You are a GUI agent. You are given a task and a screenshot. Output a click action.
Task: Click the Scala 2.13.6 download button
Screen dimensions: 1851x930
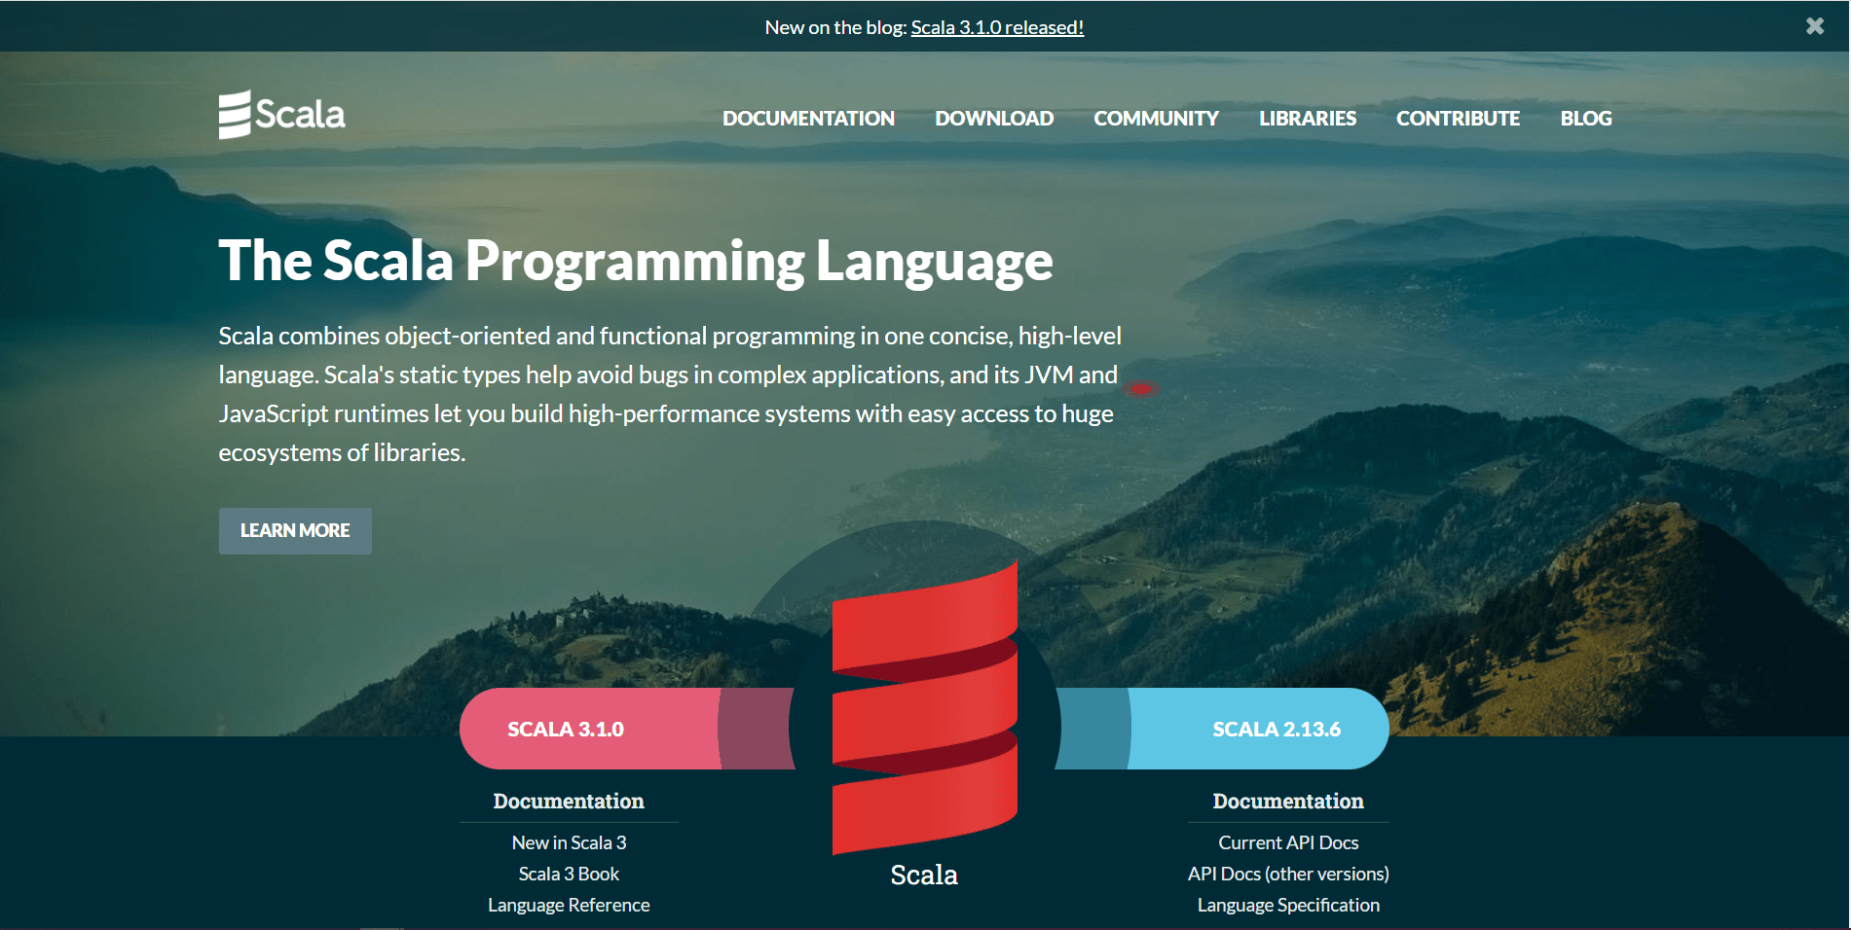point(1259,729)
